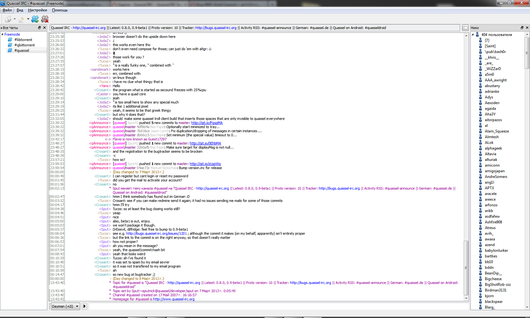Select the #quassel channel
The height and width of the screenshot is (318, 530).
click(21, 50)
